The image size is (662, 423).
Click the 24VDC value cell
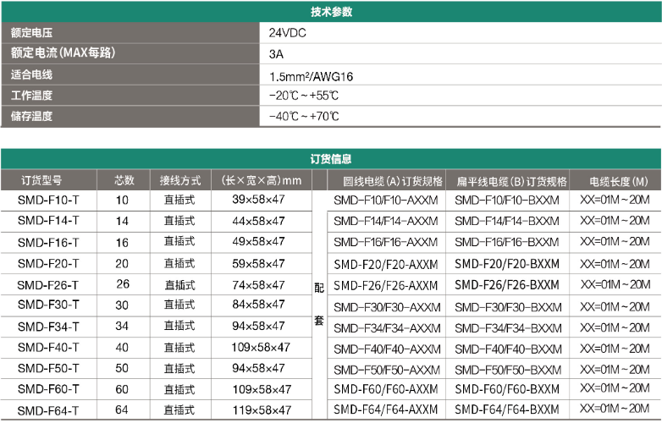[287, 33]
